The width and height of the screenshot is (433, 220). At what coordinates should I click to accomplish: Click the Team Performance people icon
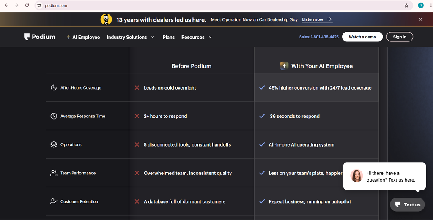[x=54, y=173]
